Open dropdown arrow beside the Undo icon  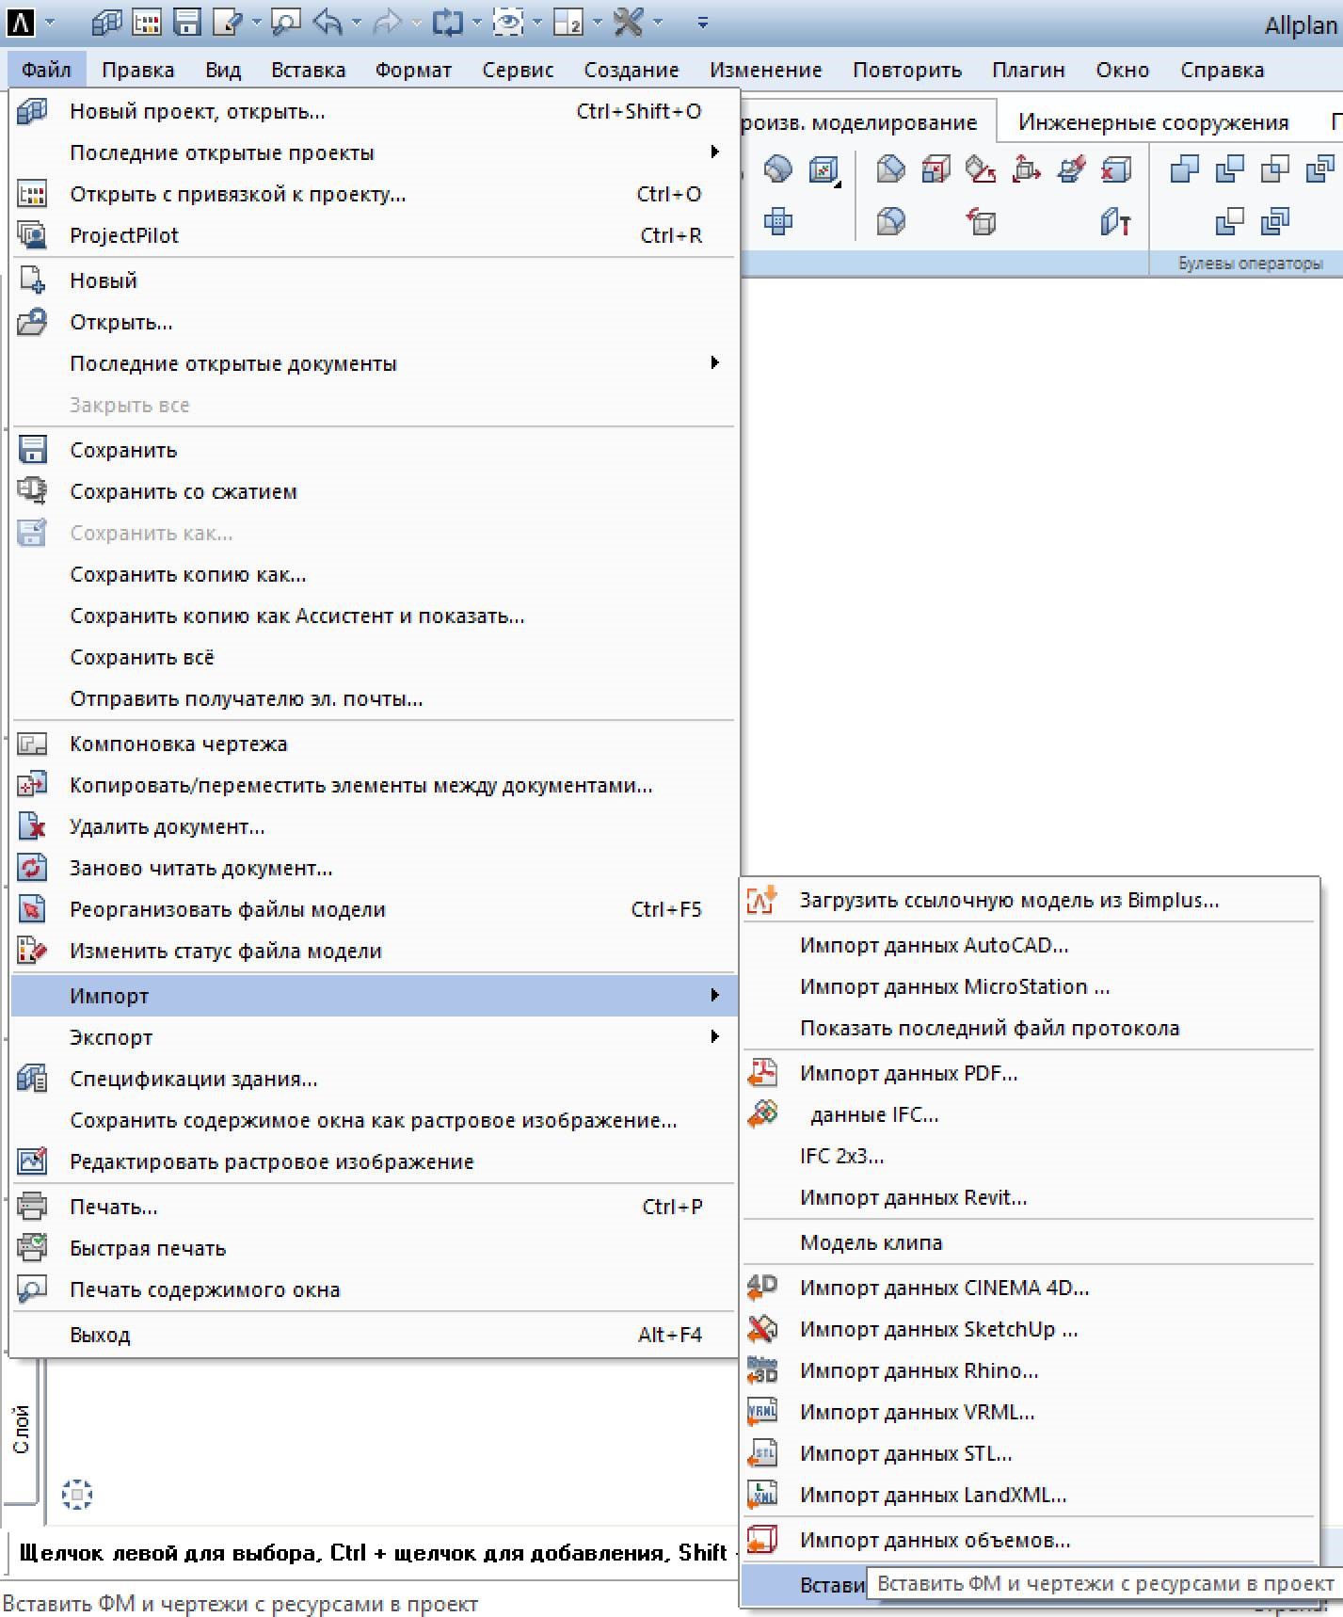click(x=356, y=23)
